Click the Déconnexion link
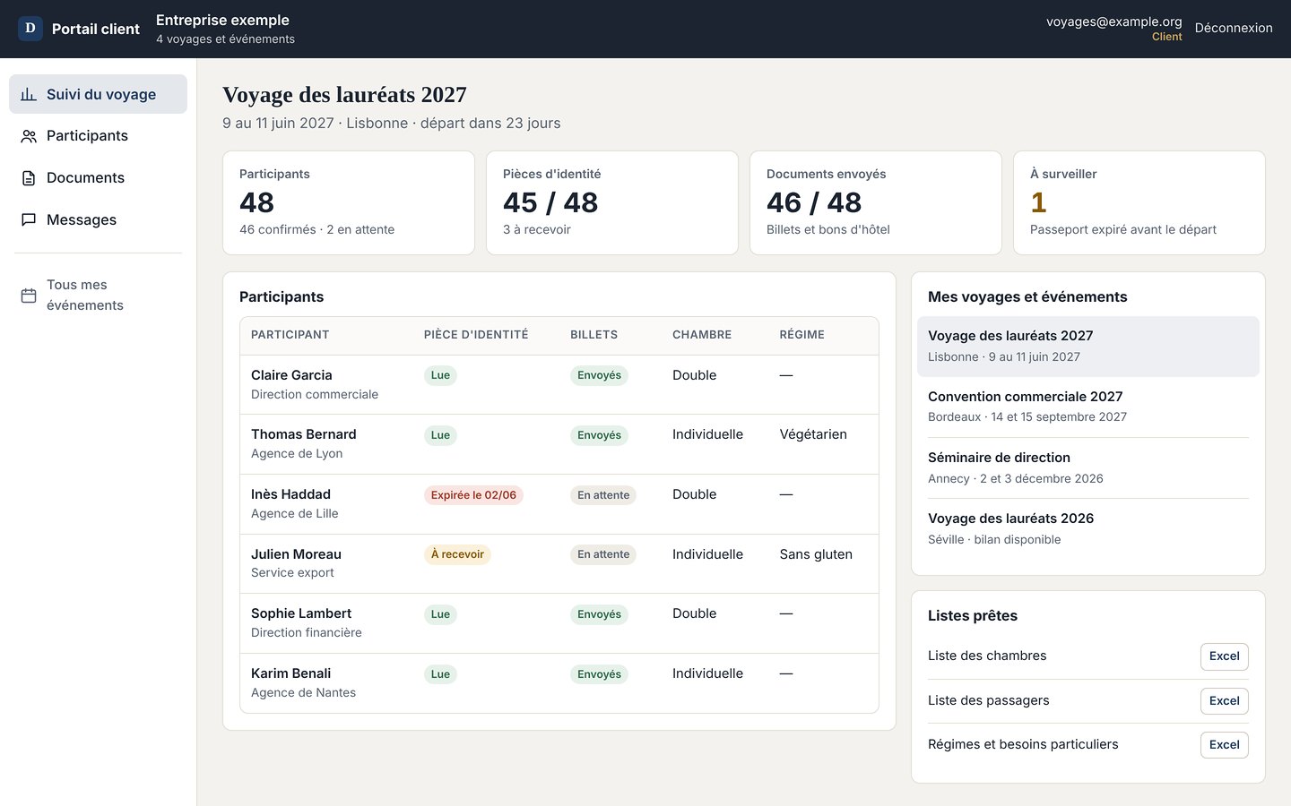The height and width of the screenshot is (806, 1291). click(1234, 28)
